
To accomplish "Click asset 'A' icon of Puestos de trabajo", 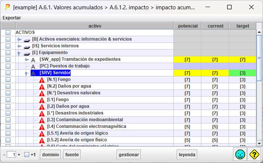I will click(x=33, y=66).
